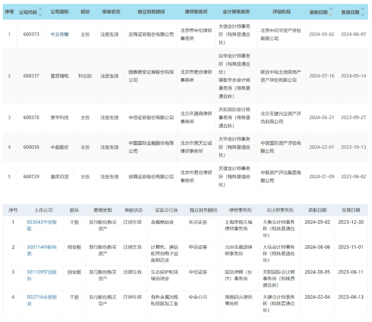Click the acceptance date 2023-06-02
The width and height of the screenshot is (372, 322).
354,176
